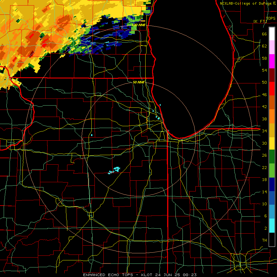This screenshot has width=277, height=277.
Task: Click the legend value '26'
Action: point(264,155)
